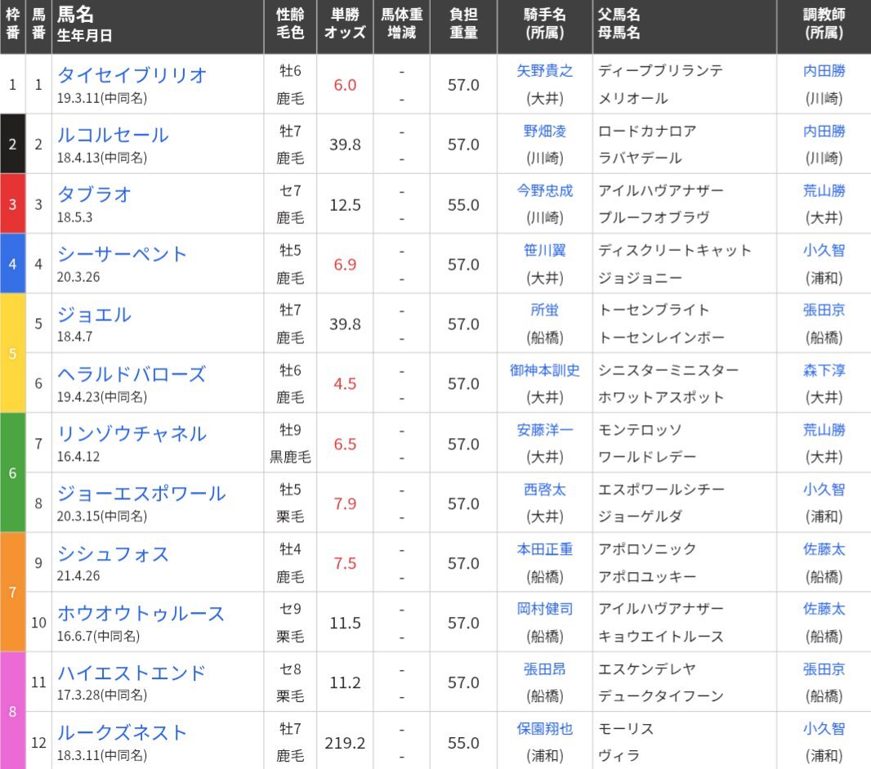Open horse ルコルセール page
The image size is (871, 769).
pos(113,135)
